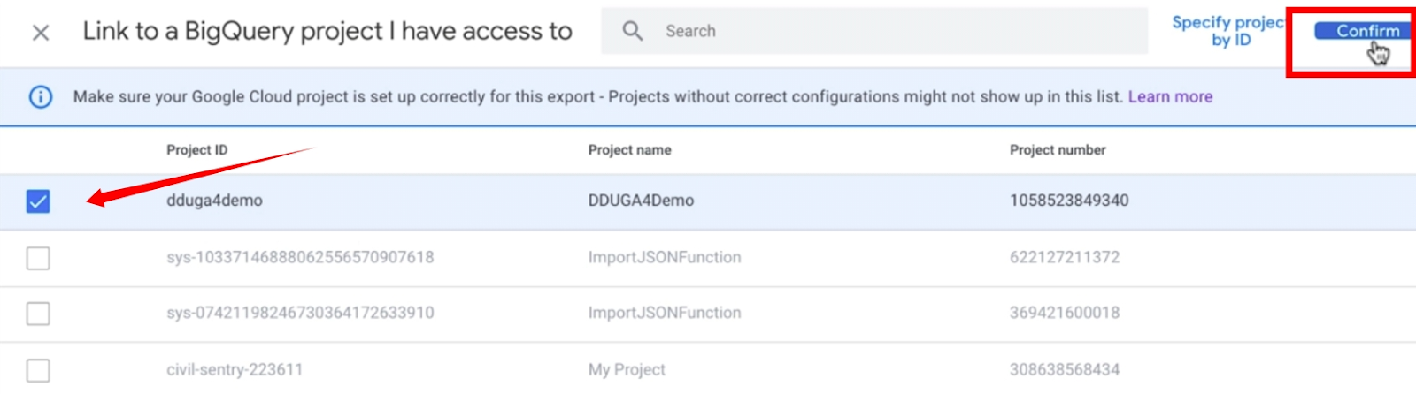Click project ID civil-sentry-223611

pyautogui.click(x=235, y=369)
